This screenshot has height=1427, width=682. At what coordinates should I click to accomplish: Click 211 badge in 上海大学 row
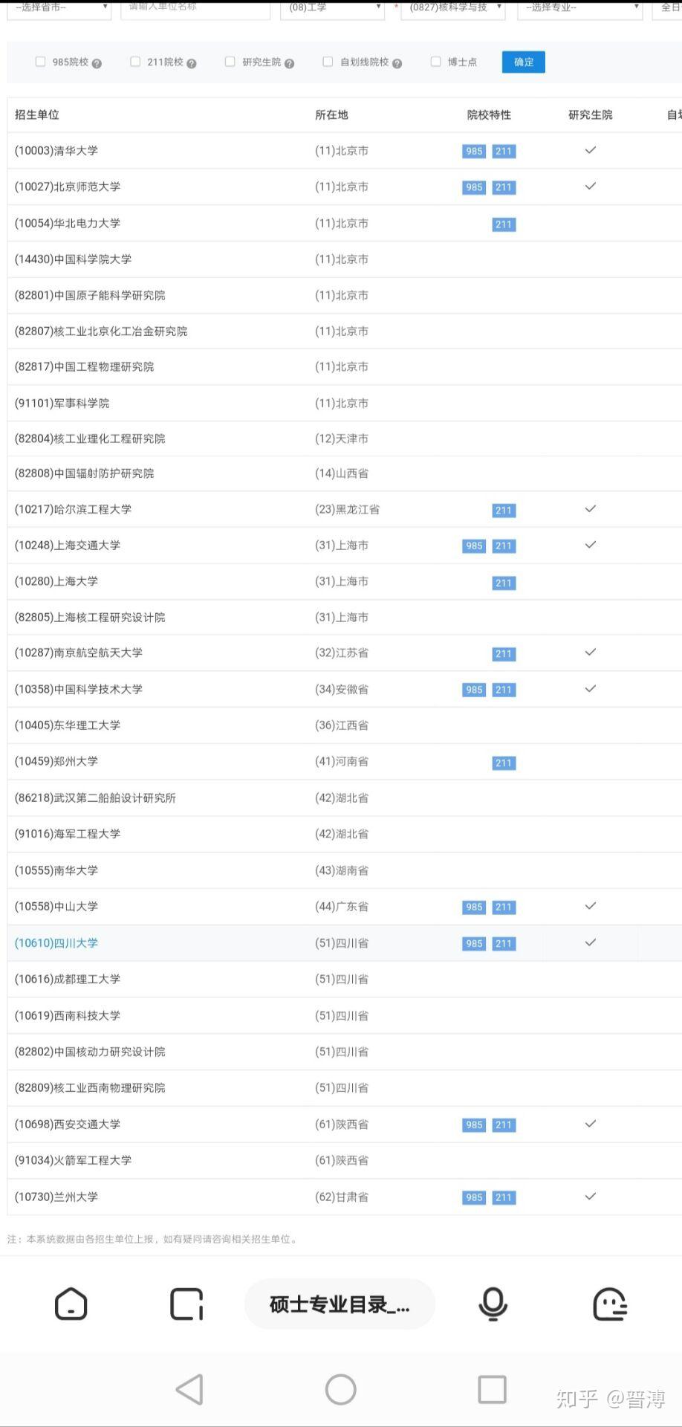coord(504,583)
